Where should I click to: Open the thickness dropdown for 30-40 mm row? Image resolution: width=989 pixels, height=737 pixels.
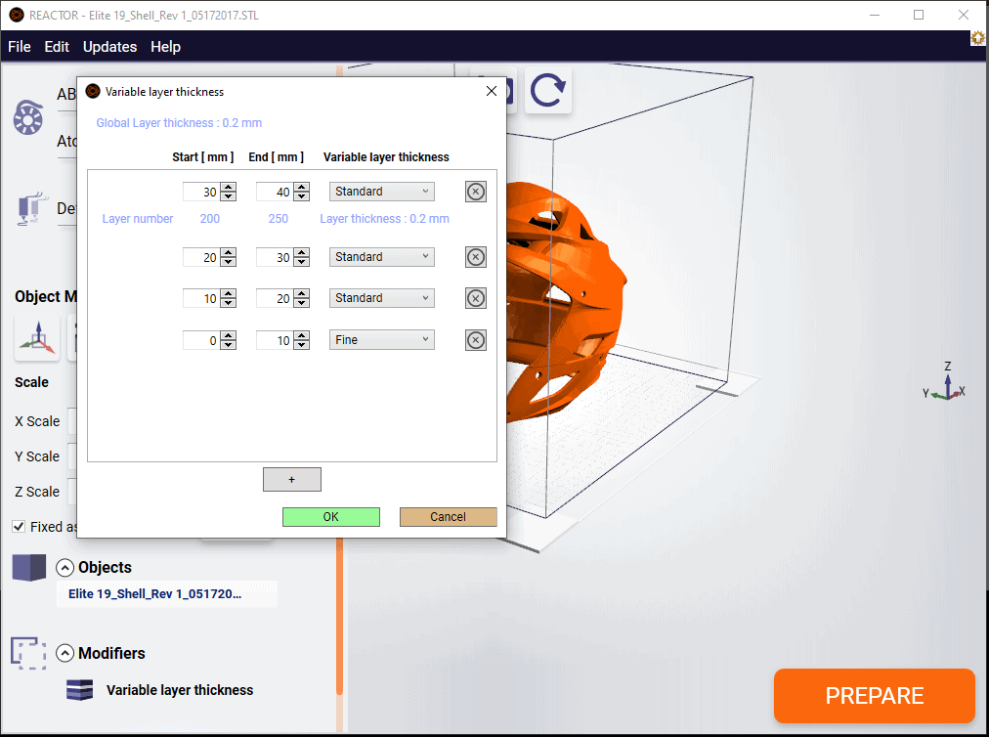click(381, 192)
